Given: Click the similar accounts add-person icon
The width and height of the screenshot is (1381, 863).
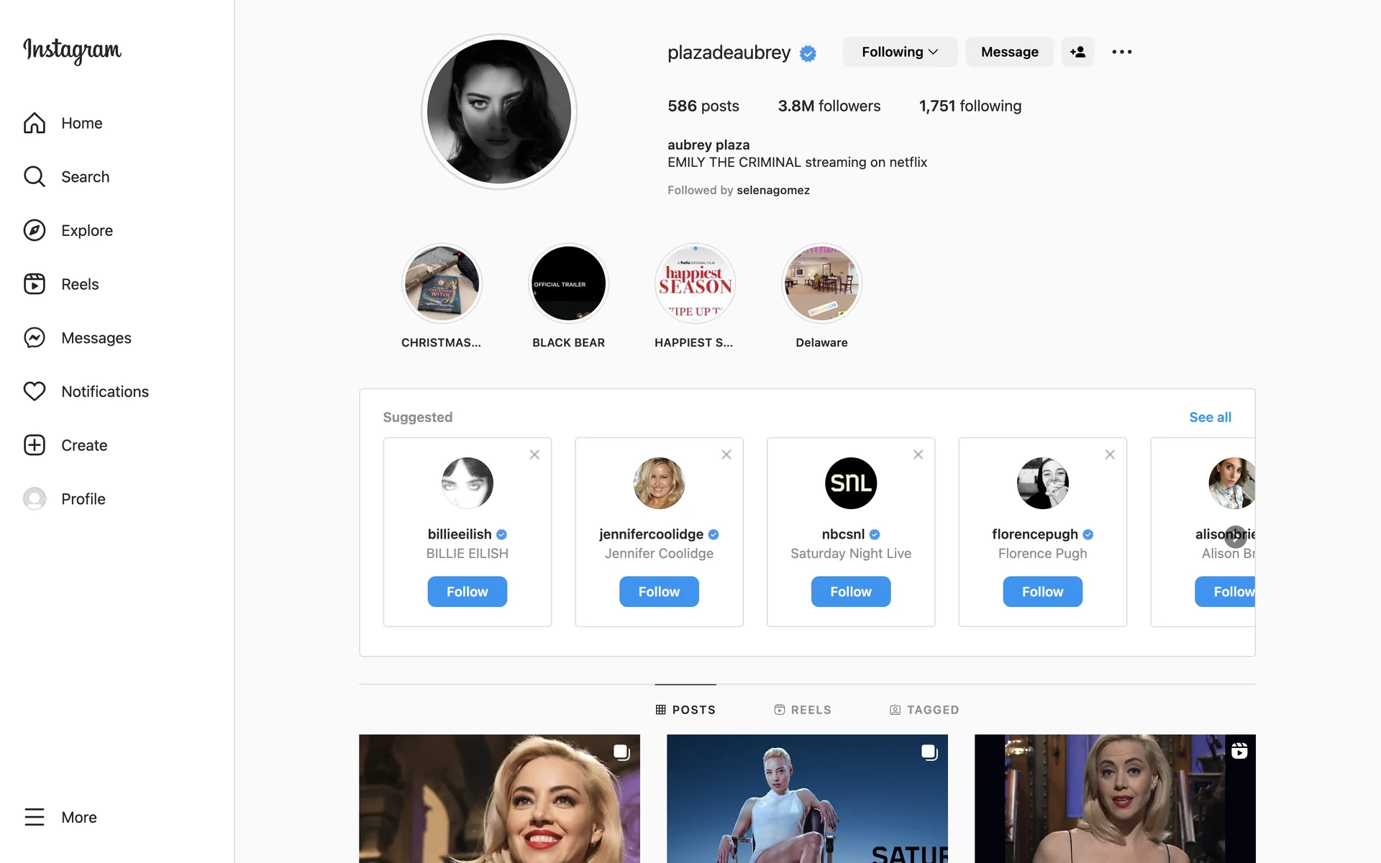Looking at the screenshot, I should click(1077, 52).
